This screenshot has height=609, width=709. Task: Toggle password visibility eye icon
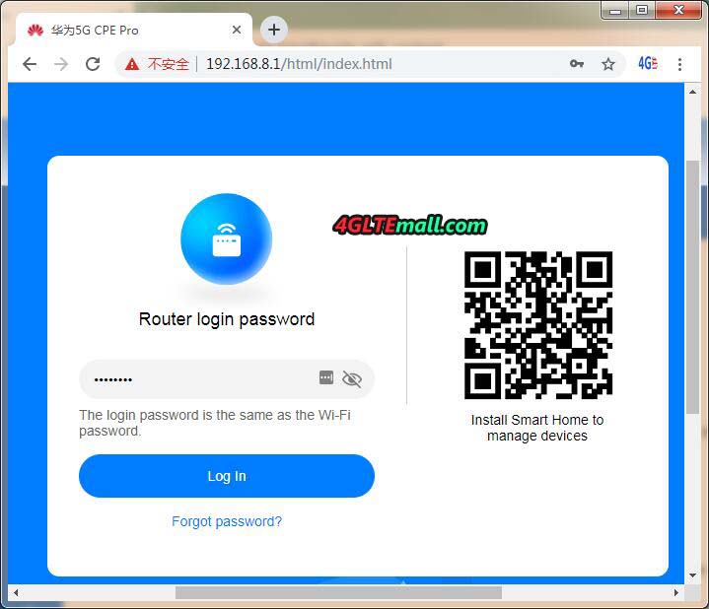point(352,378)
